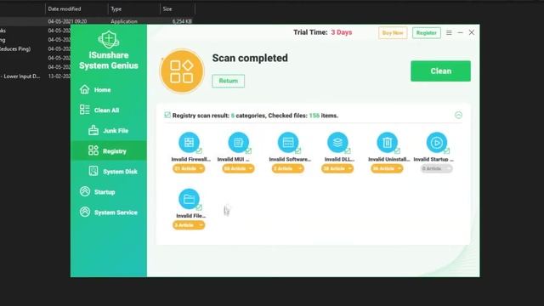Click the Invalid DLL layers icon
544x306 pixels.
(x=337, y=142)
